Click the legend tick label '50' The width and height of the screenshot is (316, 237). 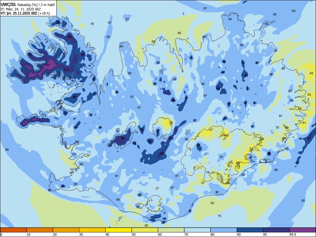[x=134, y=234]
